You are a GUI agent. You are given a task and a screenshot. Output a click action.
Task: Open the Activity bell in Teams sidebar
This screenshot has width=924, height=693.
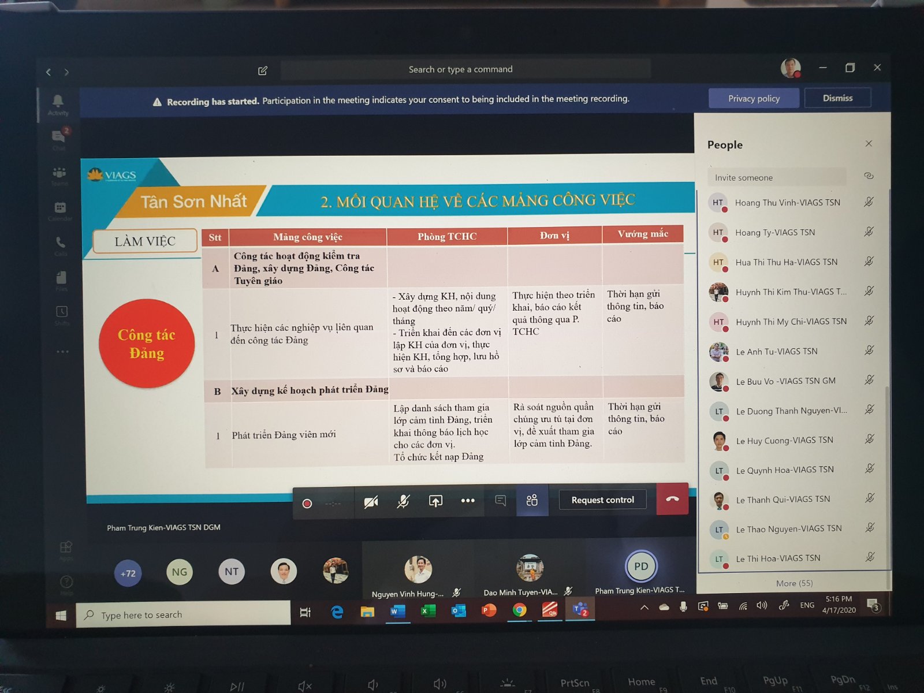point(58,105)
